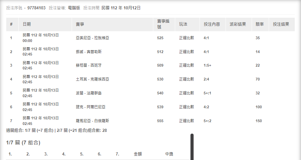Select the 蘇格蘭 - 西班牙 match row
This screenshot has width=301, height=160.
pos(89,65)
